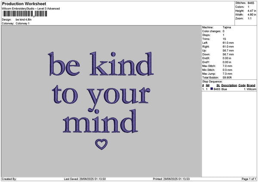Click the 'Code' column header

[x=242, y=85]
